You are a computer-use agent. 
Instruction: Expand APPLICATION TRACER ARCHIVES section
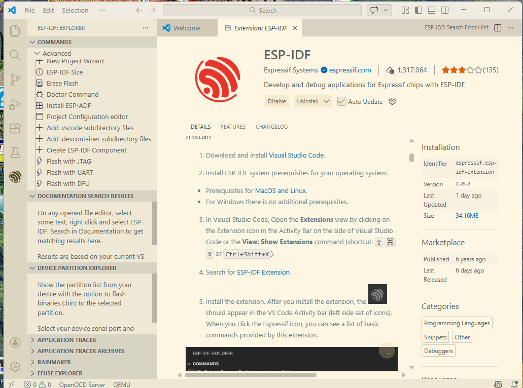pyautogui.click(x=92, y=351)
